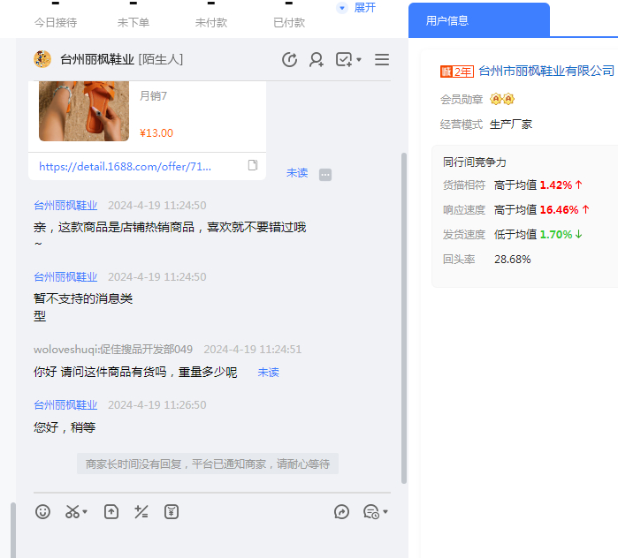Click the upload file icon
This screenshot has height=558, width=618.
pyautogui.click(x=111, y=511)
